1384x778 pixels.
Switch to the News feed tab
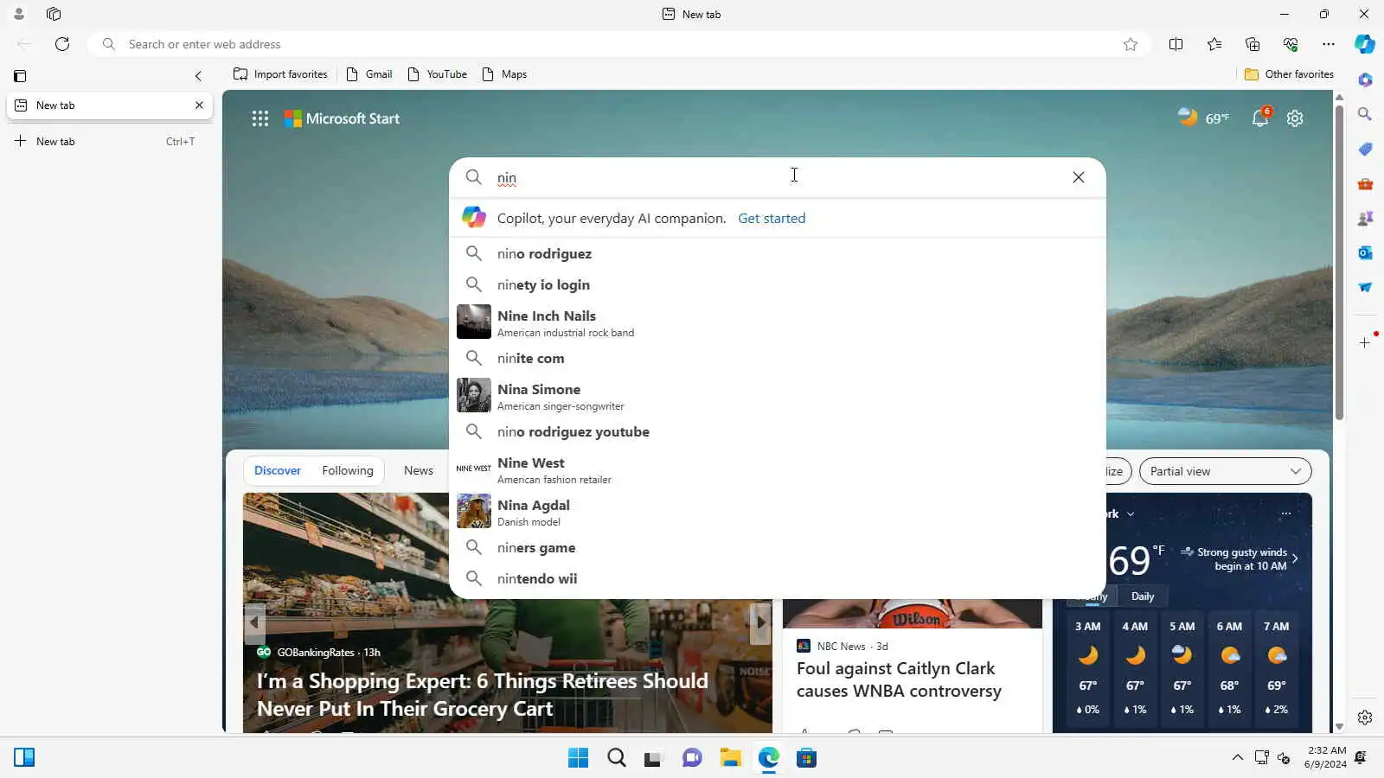(x=419, y=470)
